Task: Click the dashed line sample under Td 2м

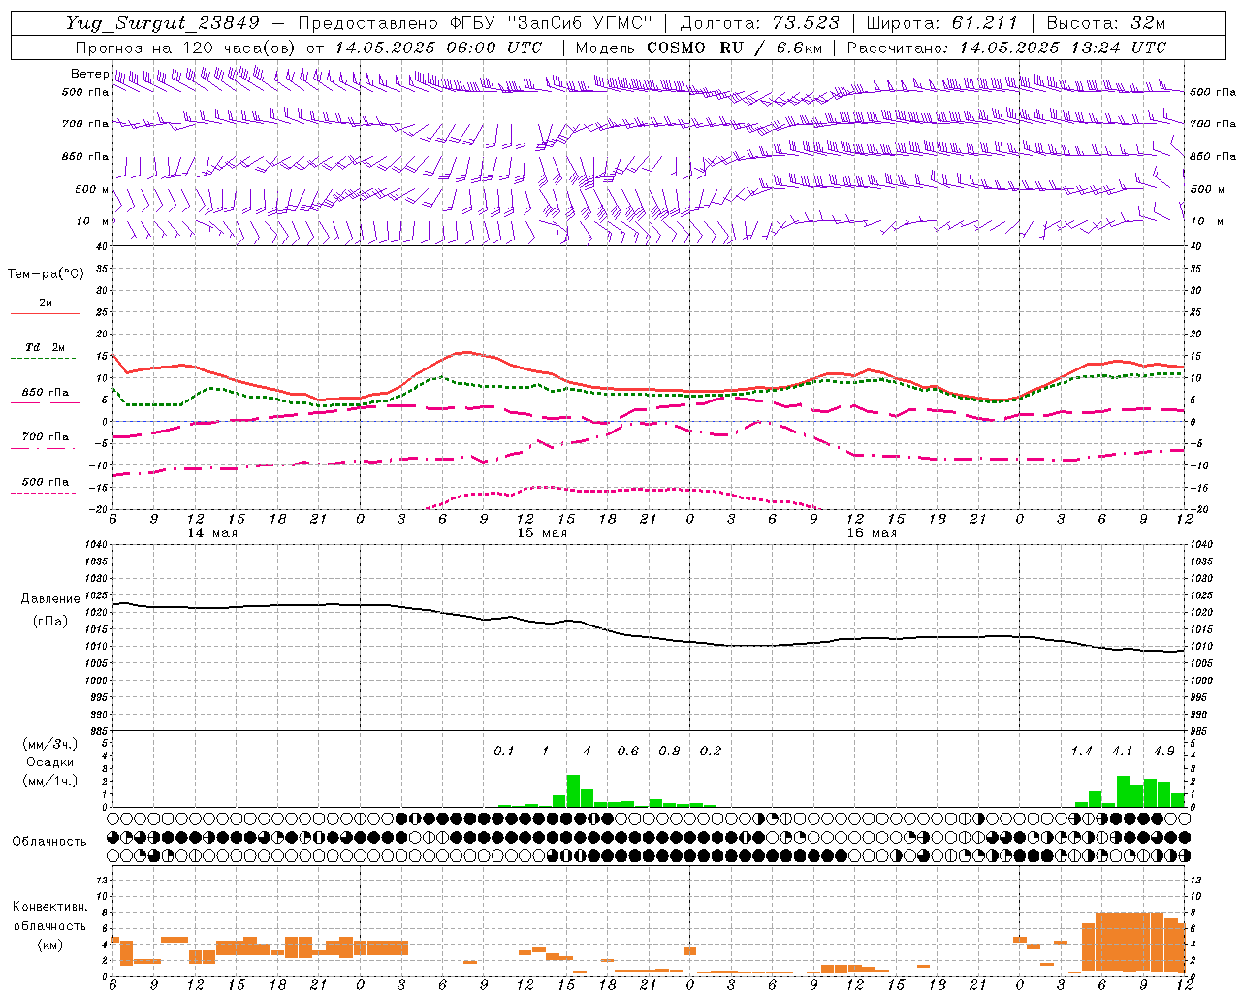Action: pyautogui.click(x=45, y=359)
